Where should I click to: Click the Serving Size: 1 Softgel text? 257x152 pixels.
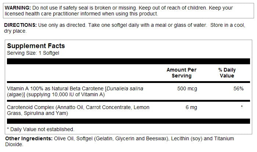(33, 53)
